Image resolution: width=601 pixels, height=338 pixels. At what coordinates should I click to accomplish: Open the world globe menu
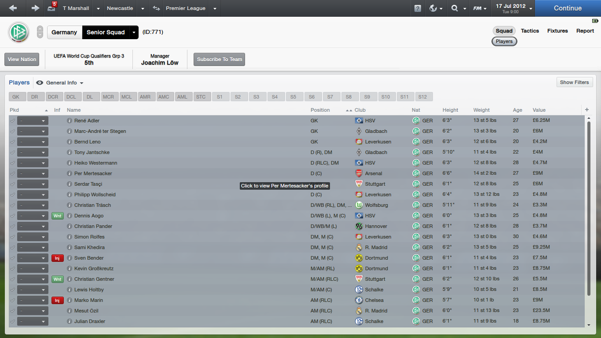[436, 8]
